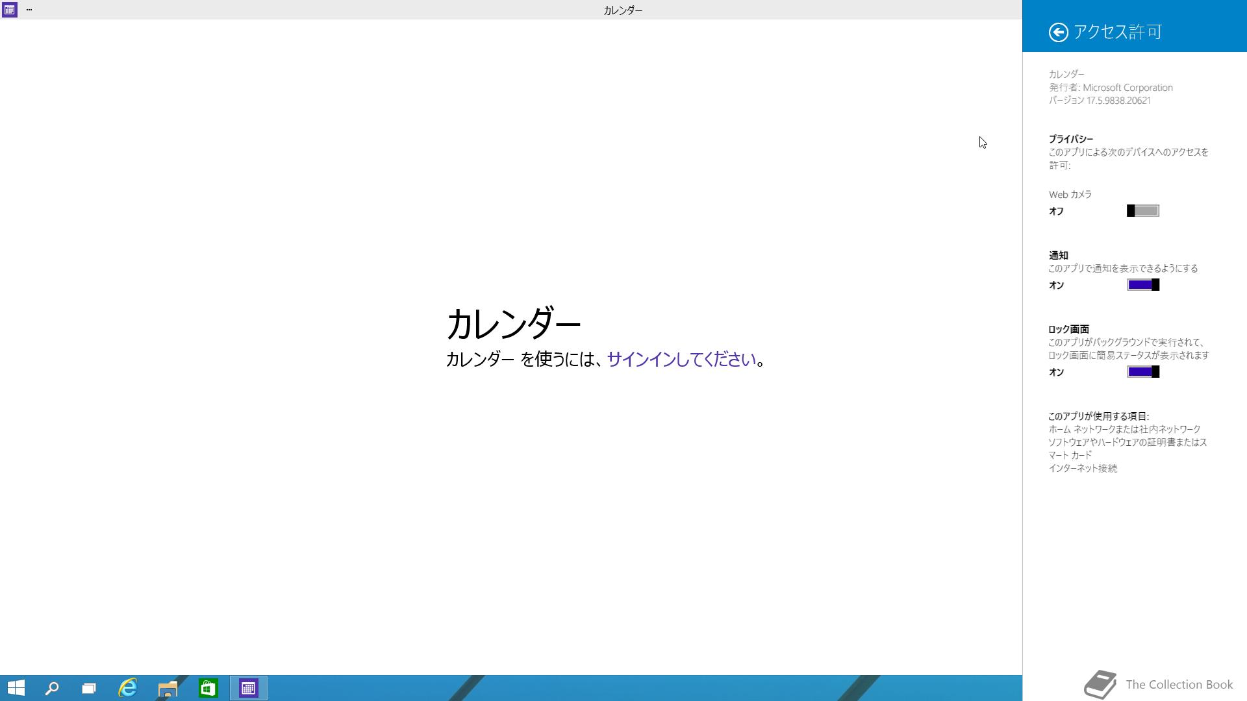Turn off the 通知 notification switch
Viewport: 1247px width, 701px height.
tap(1143, 285)
